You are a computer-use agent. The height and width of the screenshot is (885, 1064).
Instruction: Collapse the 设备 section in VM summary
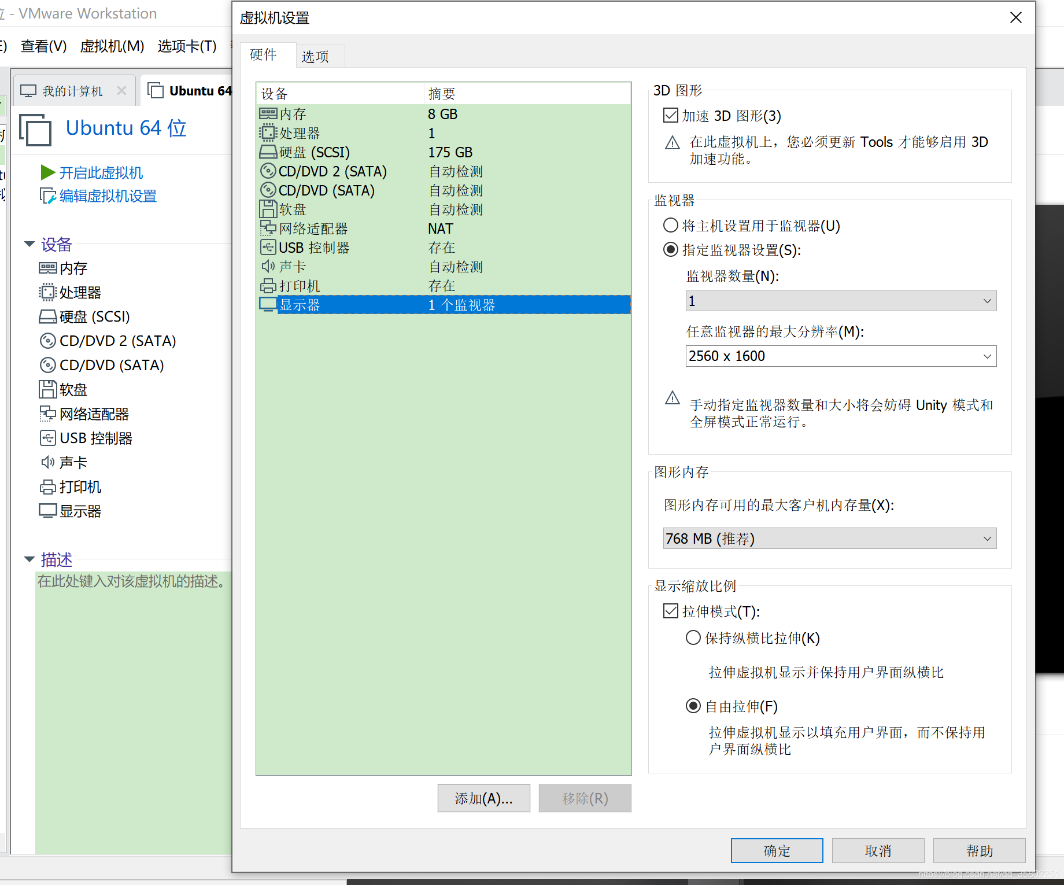pyautogui.click(x=29, y=244)
